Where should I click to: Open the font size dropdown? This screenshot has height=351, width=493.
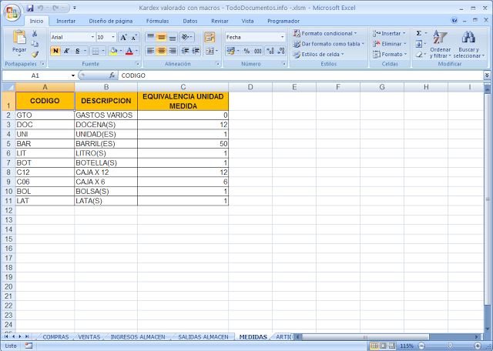tap(113, 38)
